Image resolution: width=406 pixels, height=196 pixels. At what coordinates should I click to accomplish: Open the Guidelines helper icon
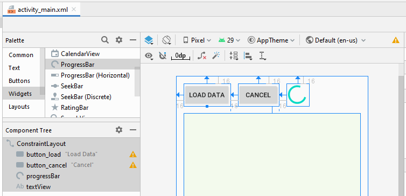click(263, 55)
